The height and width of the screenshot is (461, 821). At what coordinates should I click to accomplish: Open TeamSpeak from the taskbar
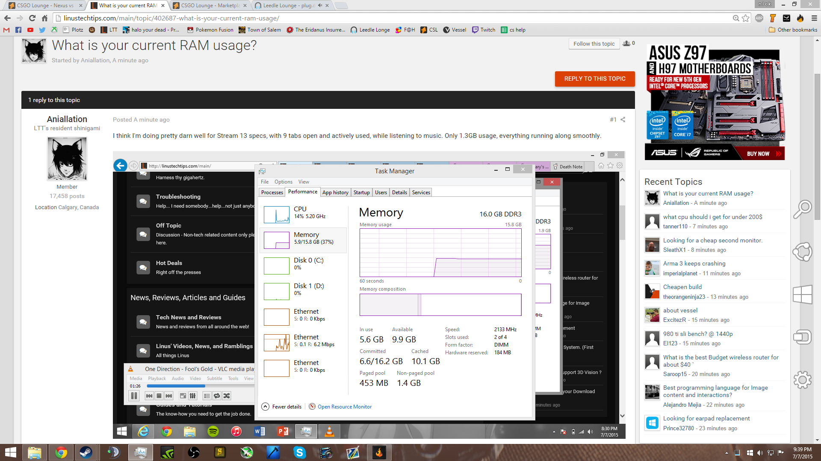click(x=113, y=452)
